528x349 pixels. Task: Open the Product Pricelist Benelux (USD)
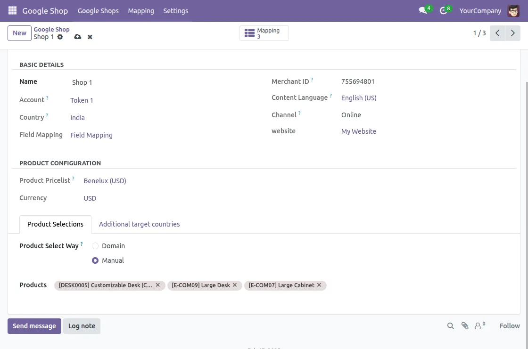(105, 181)
